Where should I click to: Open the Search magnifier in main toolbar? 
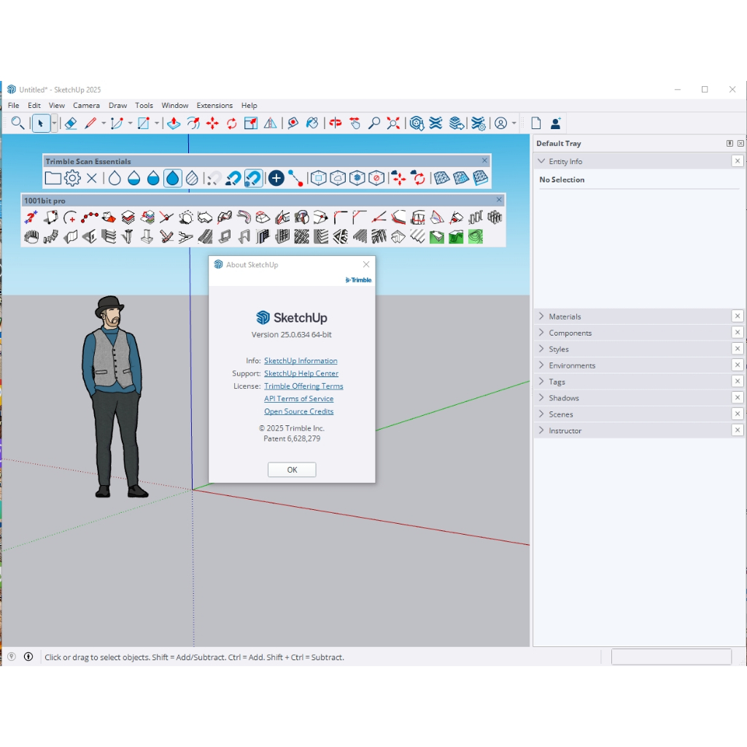click(x=18, y=123)
